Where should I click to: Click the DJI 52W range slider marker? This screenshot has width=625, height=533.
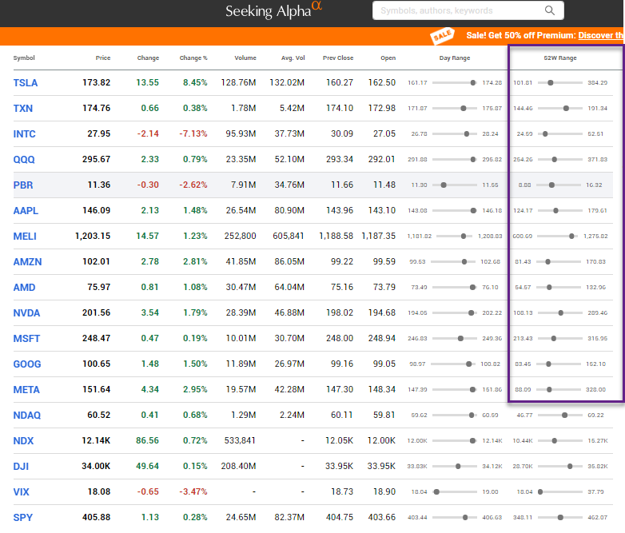(x=570, y=467)
